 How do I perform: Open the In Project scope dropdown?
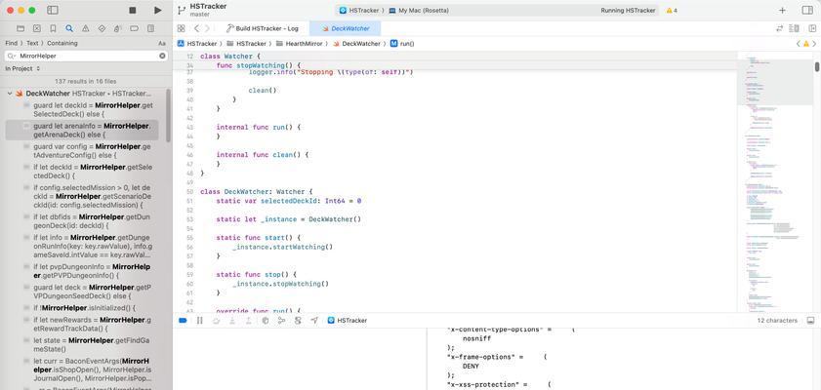(23, 68)
